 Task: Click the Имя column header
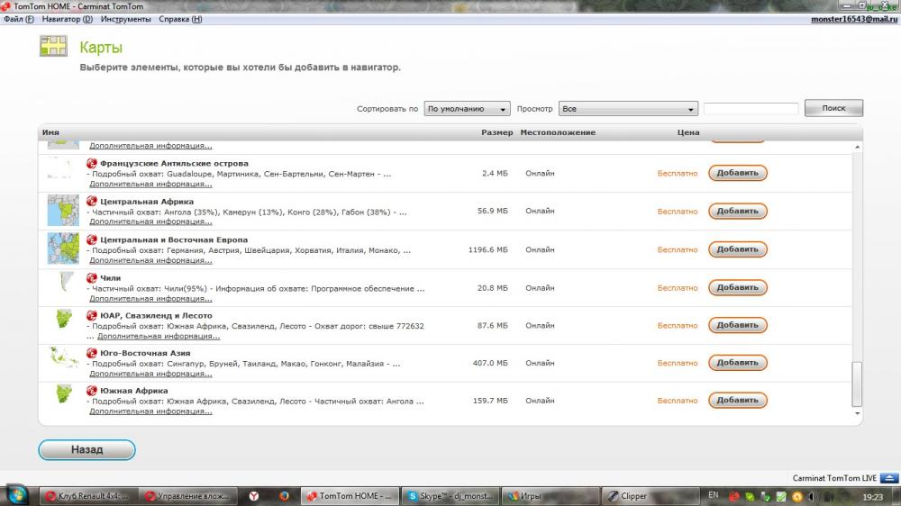coord(50,132)
